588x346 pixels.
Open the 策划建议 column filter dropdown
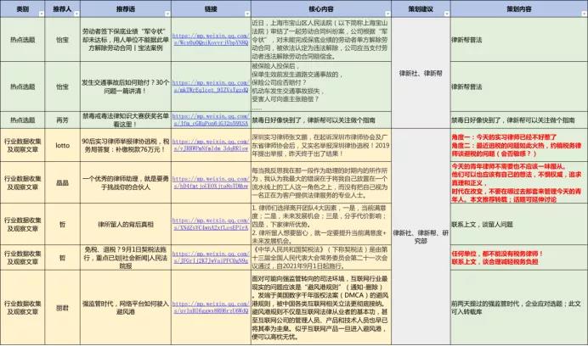[x=446, y=14]
